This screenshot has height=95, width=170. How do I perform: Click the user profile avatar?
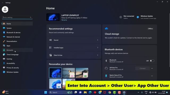click(5, 9)
